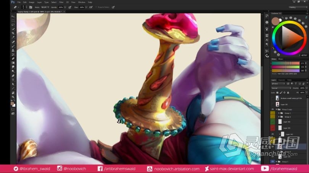Click the foreground color circle in Coolorus
The image size is (309, 173).
pos(275,21)
